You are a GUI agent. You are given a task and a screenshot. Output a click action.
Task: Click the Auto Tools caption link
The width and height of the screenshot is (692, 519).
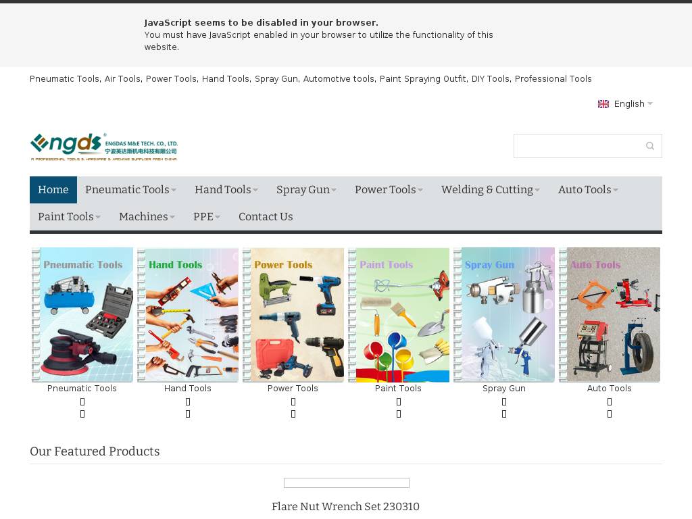coord(610,389)
